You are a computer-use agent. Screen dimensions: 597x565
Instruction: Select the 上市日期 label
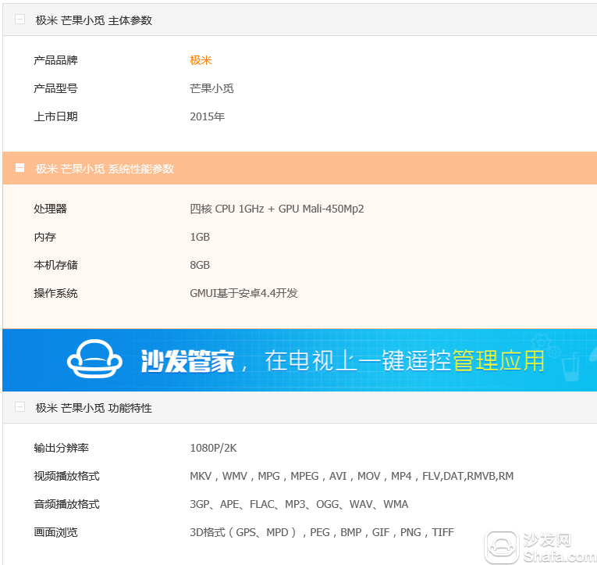click(x=55, y=116)
